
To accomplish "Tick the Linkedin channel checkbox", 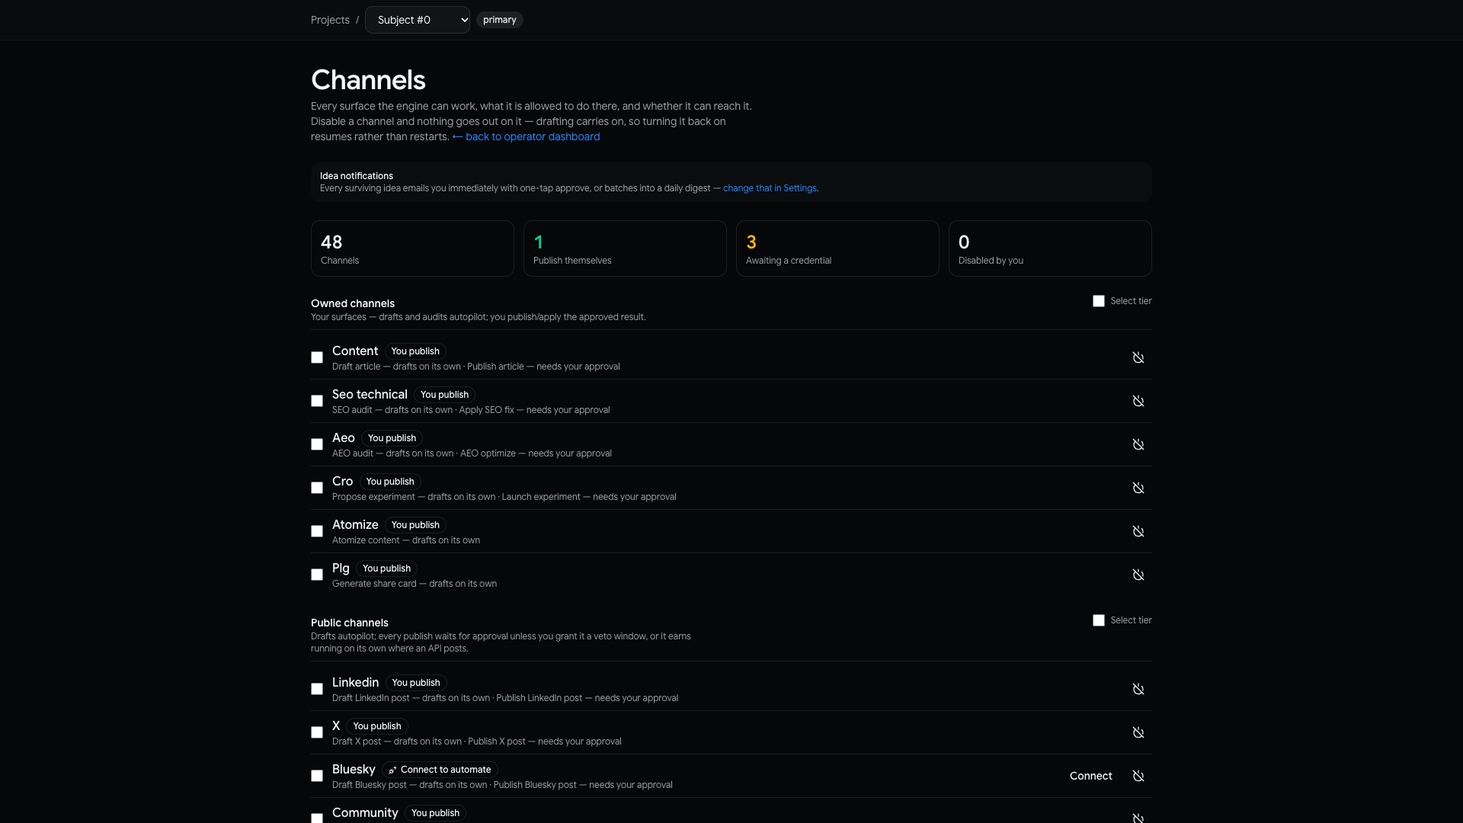I will (x=317, y=689).
